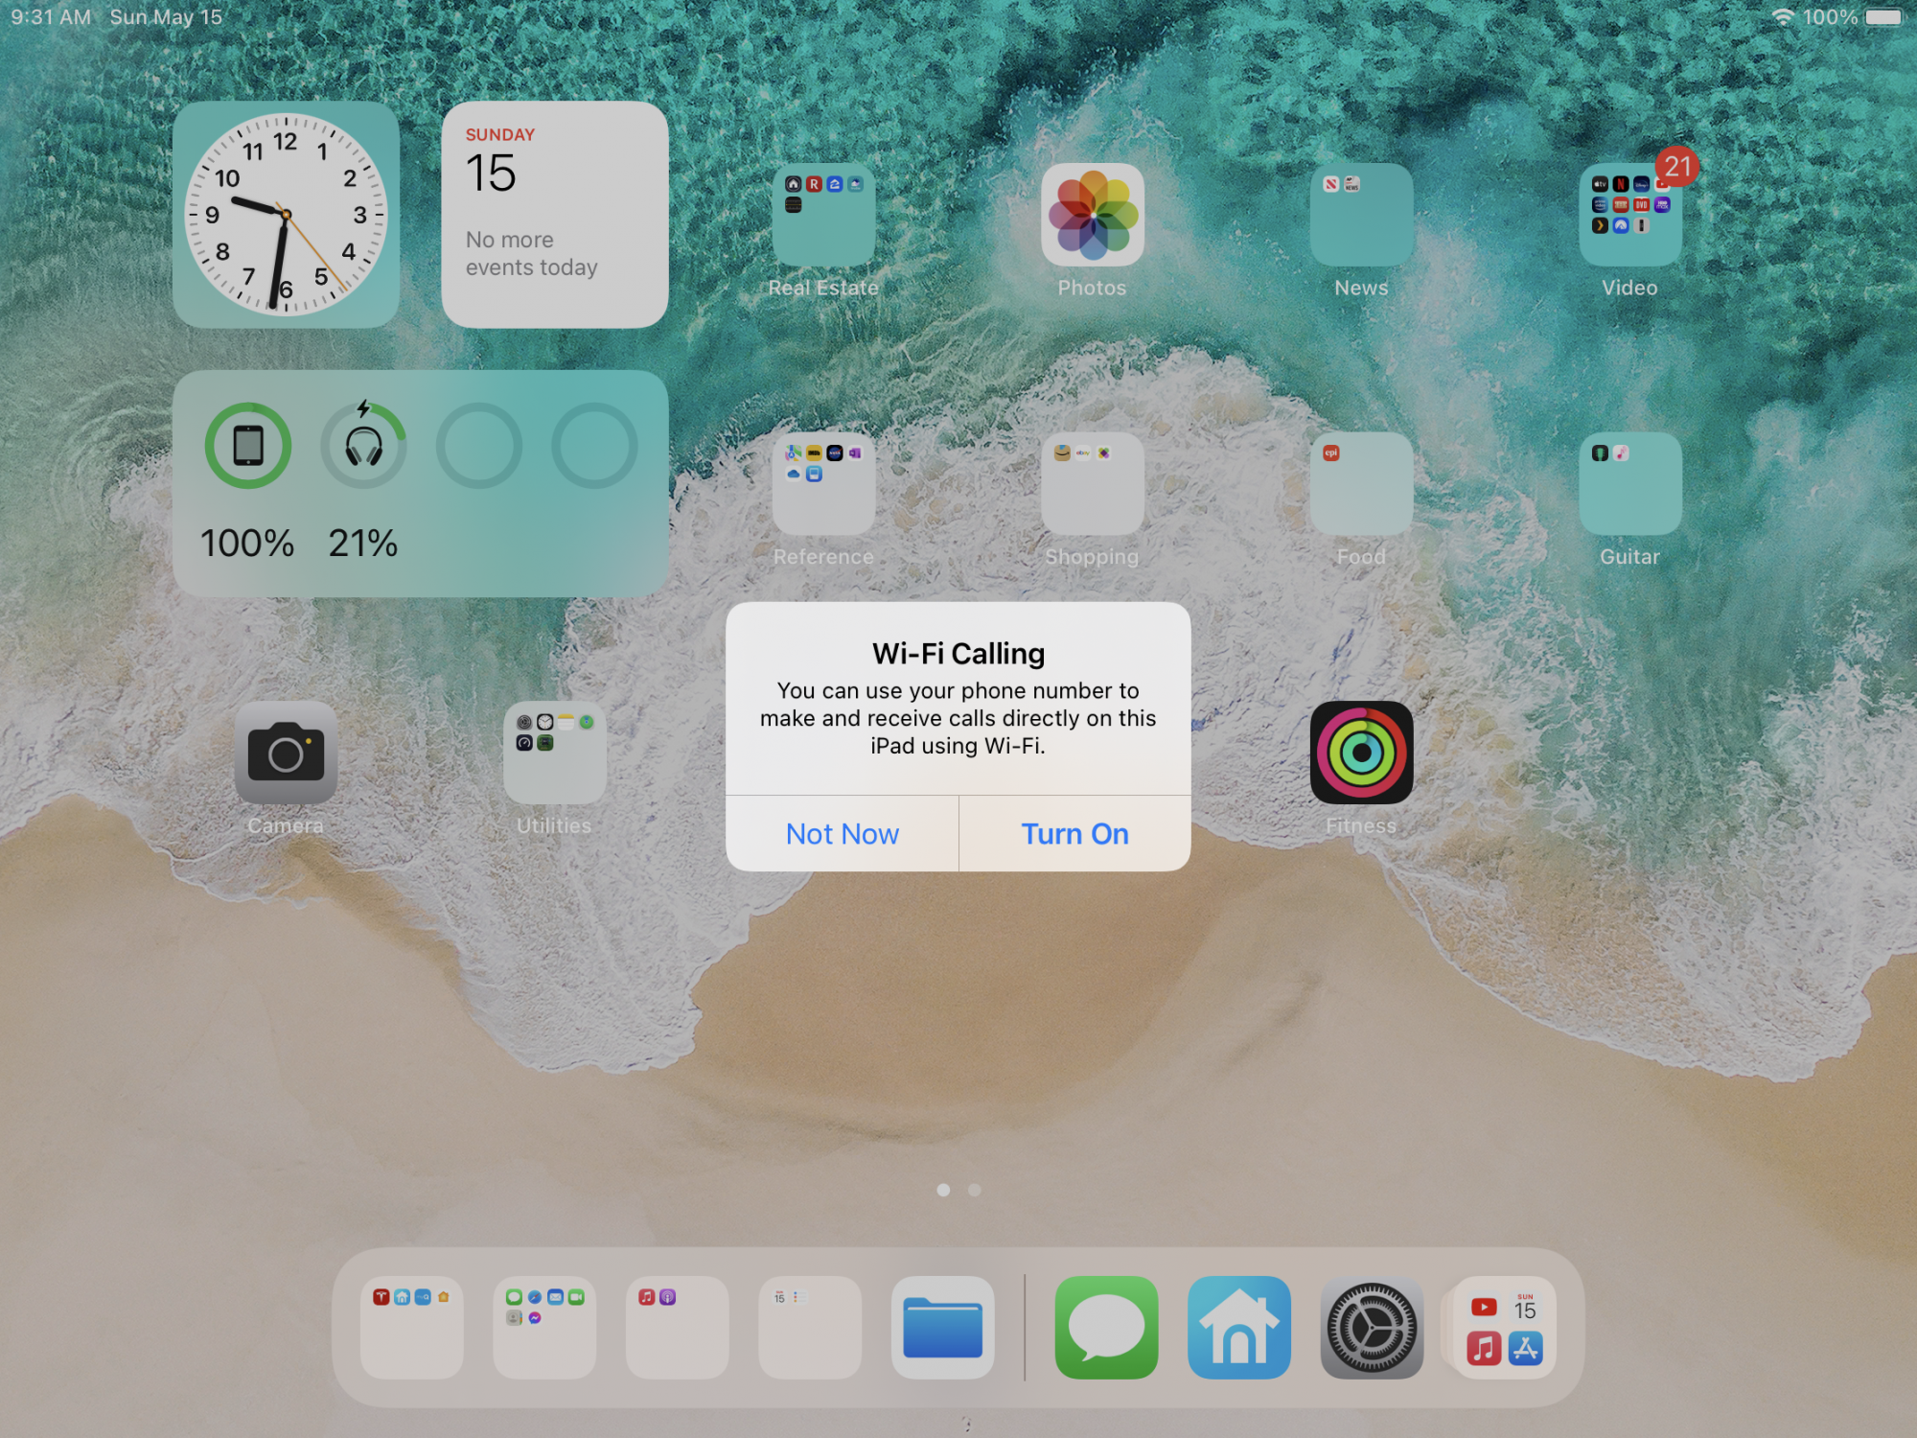Switch to second home screen page dot
Image resolution: width=1917 pixels, height=1438 pixels.
(x=974, y=1190)
